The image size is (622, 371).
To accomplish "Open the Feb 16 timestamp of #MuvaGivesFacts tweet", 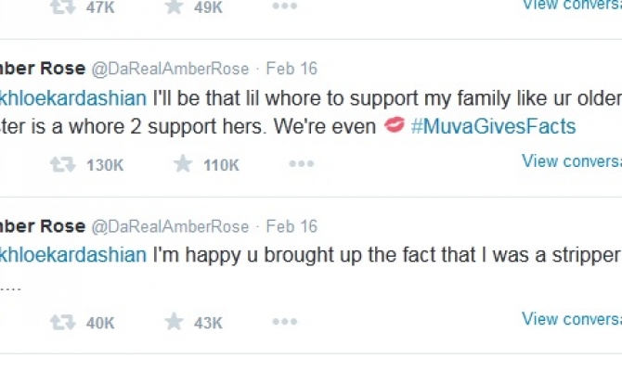I will (292, 69).
